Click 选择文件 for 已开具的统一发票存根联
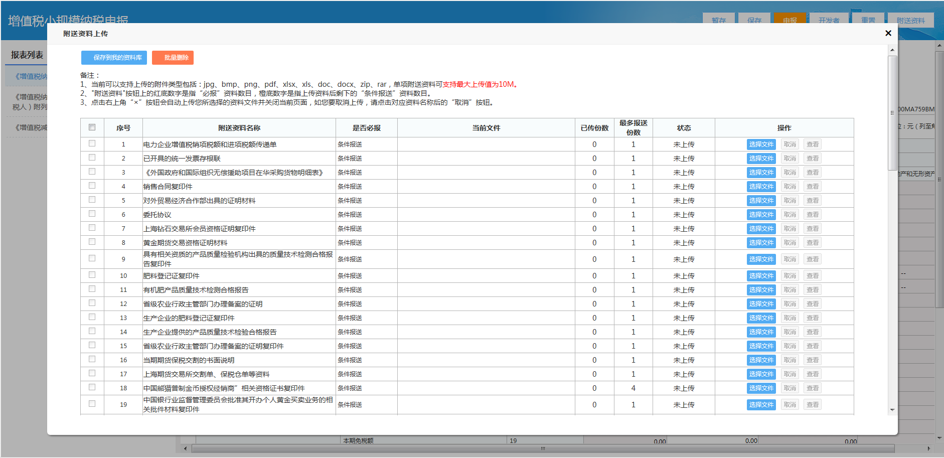944x458 pixels. [x=761, y=159]
